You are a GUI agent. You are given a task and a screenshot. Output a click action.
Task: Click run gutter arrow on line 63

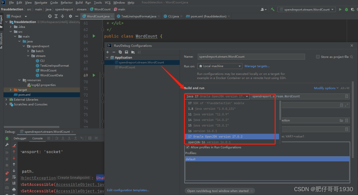tap(94, 36)
